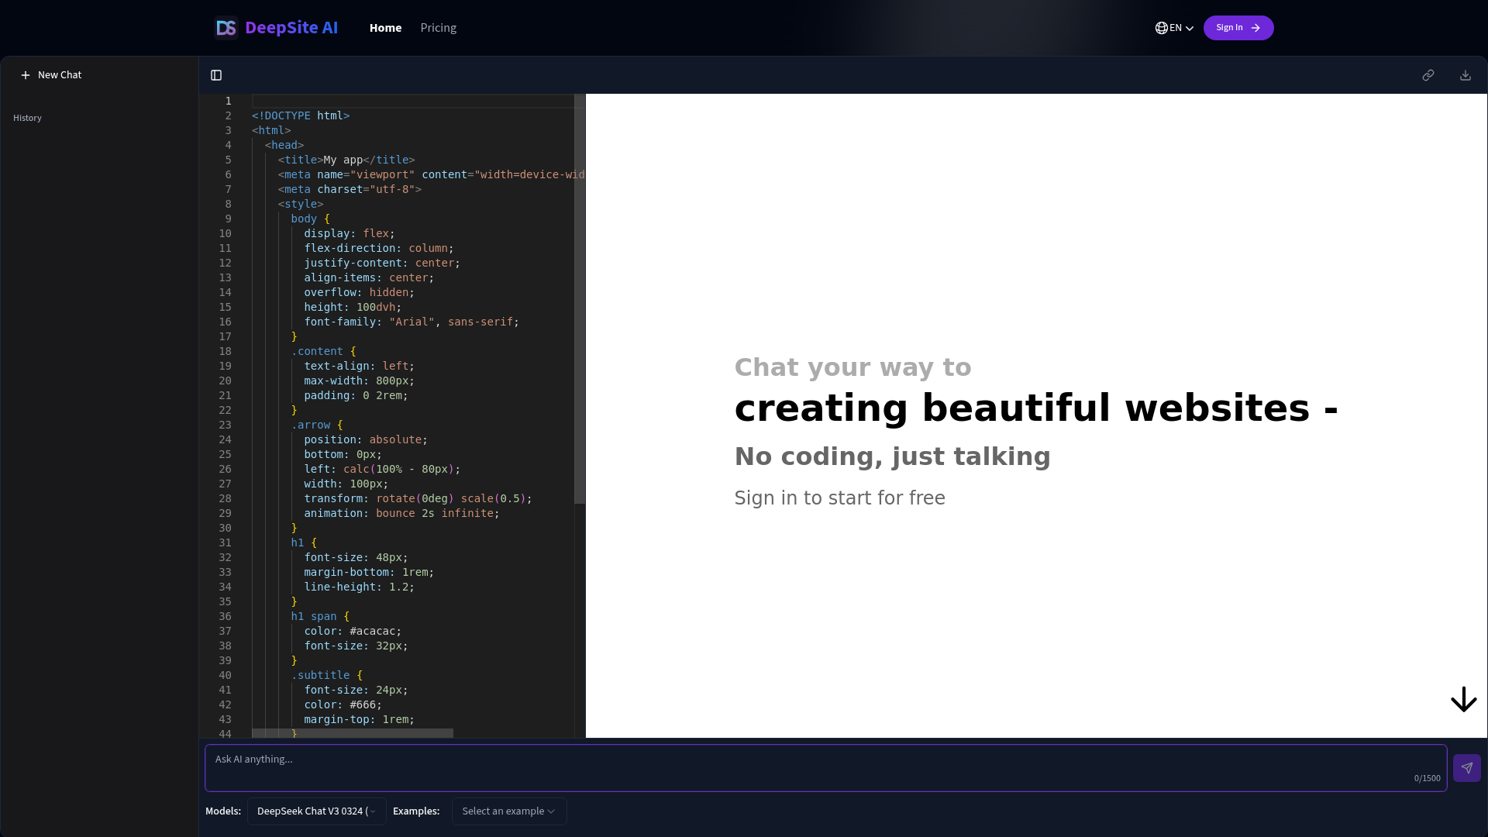Click arrow icon inside Sign In button
Screen dimensions: 1488x837
tap(1255, 28)
